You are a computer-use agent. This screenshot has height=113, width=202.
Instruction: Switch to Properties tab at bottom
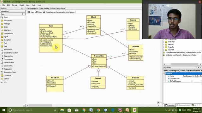click(x=169, y=105)
